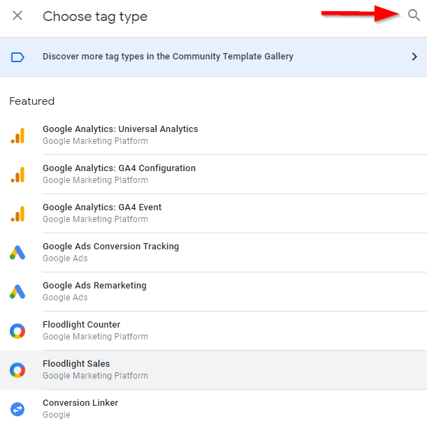The width and height of the screenshot is (427, 424).
Task: Click Google Ads subtitle under Conversion Tracking
Action: point(65,258)
